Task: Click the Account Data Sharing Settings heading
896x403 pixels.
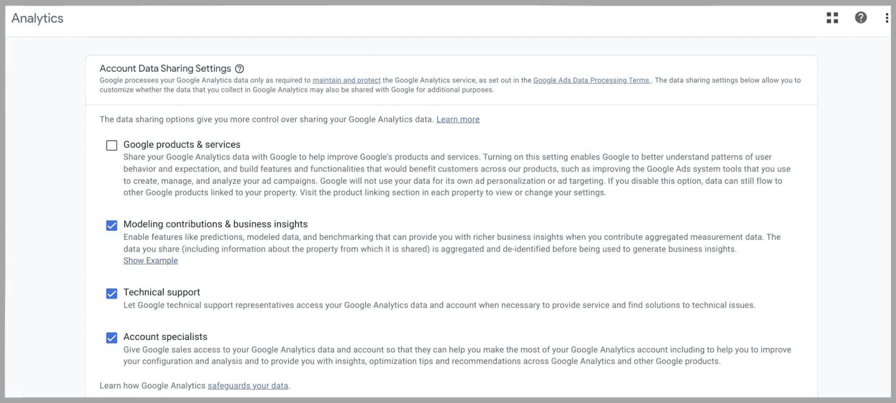Action: pos(165,68)
